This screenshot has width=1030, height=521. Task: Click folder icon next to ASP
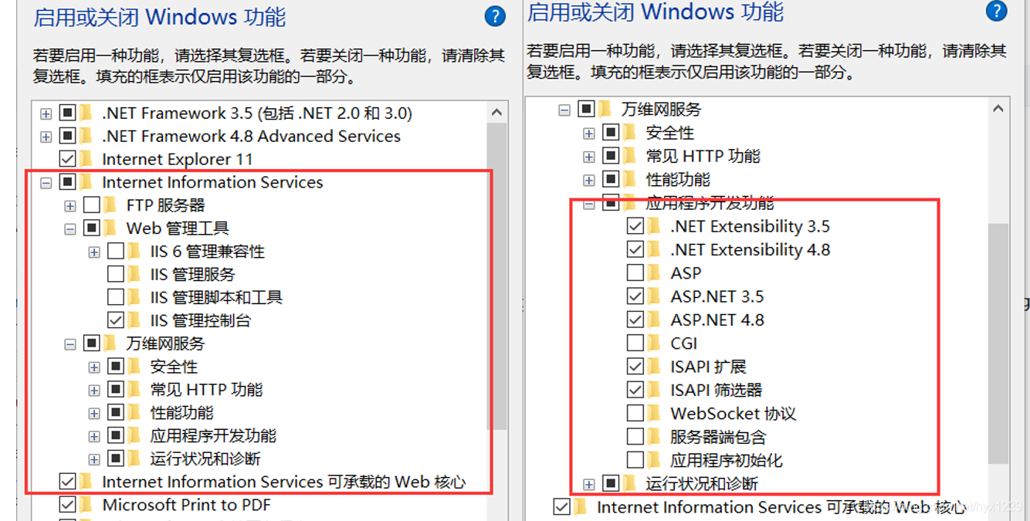pos(654,272)
